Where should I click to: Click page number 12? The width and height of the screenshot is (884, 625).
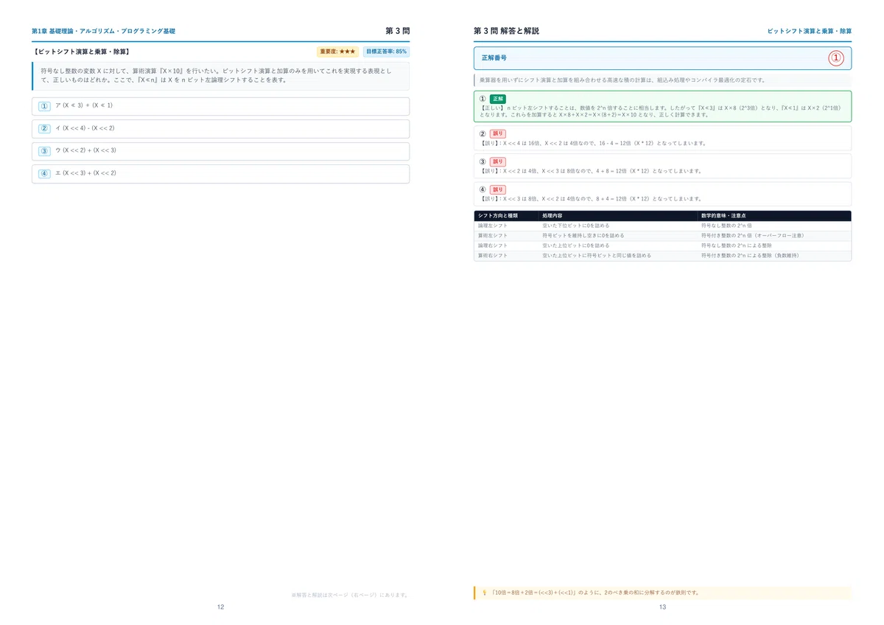pyautogui.click(x=221, y=607)
